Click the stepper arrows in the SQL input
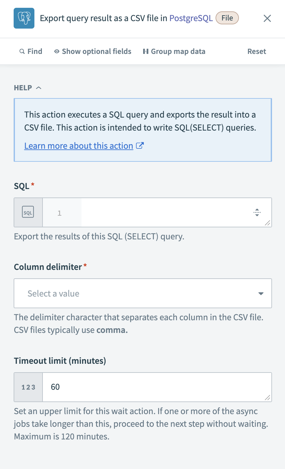 (257, 212)
